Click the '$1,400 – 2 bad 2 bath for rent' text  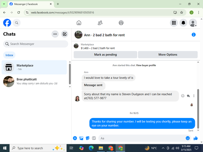[x=98, y=48]
